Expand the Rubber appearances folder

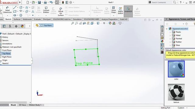coord(170,42)
